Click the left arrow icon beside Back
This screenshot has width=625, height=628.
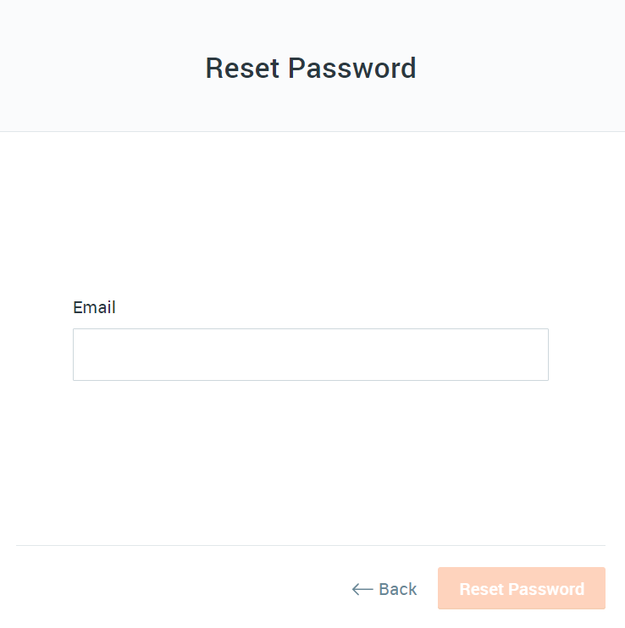click(362, 589)
